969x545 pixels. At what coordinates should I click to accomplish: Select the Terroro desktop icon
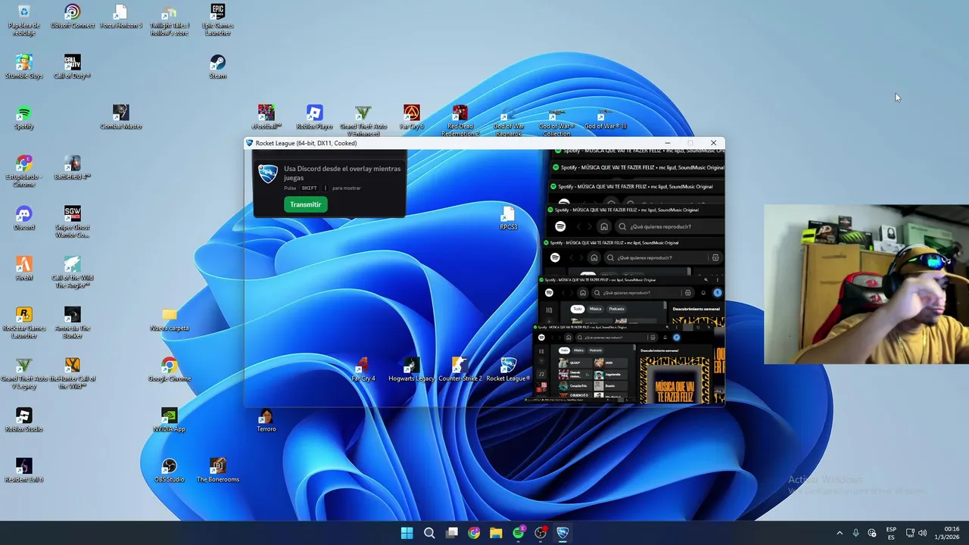tap(266, 420)
